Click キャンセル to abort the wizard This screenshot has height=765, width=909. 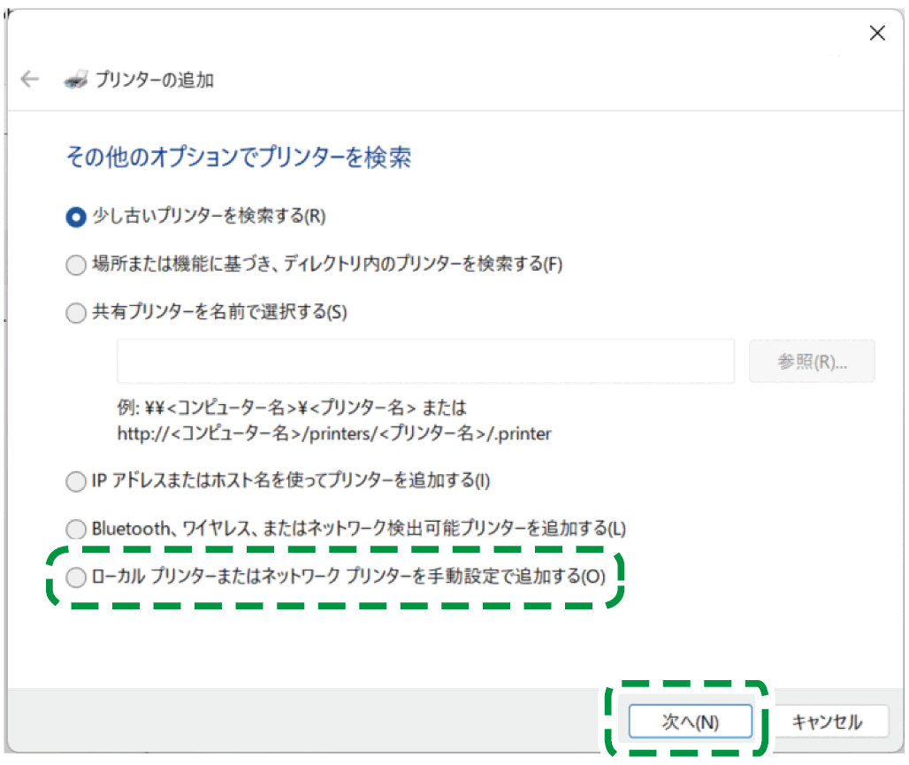tap(829, 721)
